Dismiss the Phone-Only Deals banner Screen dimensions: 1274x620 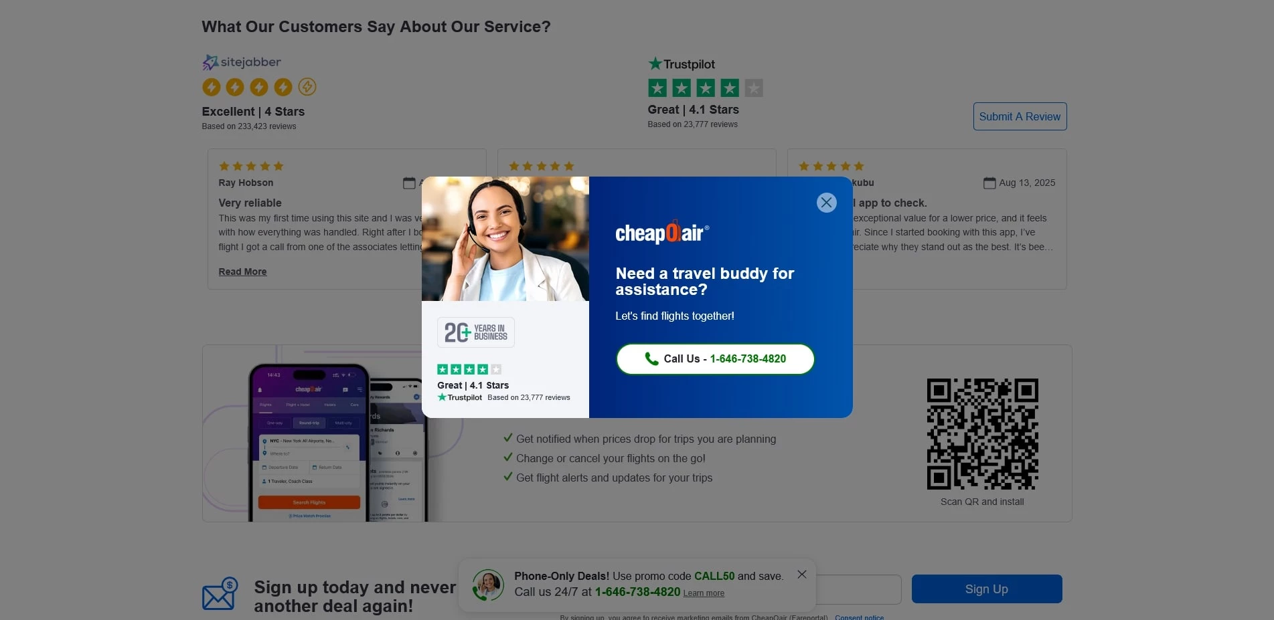coord(801,575)
